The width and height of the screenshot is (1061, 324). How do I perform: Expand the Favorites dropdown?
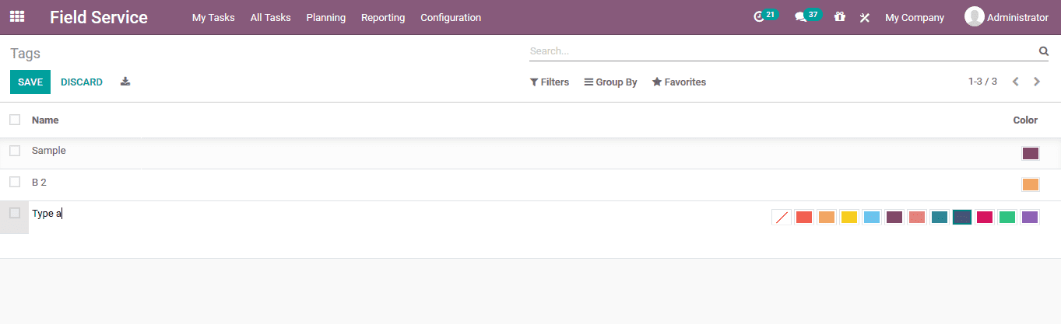(679, 82)
